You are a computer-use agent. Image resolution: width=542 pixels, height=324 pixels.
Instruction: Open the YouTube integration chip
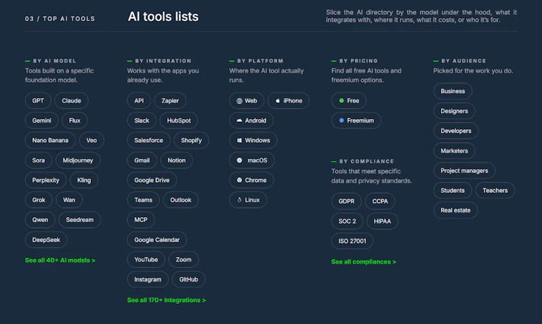pos(146,260)
